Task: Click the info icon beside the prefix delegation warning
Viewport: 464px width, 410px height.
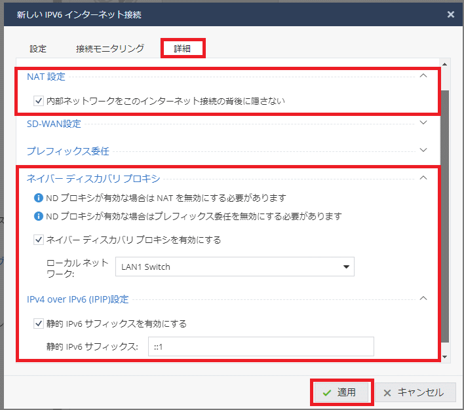Action: tap(39, 216)
